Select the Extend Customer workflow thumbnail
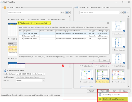132x102 pixels. pos(118,43)
